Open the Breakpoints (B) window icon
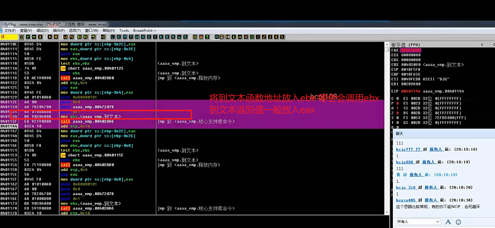This screenshot has width=495, height=228. tap(167, 37)
